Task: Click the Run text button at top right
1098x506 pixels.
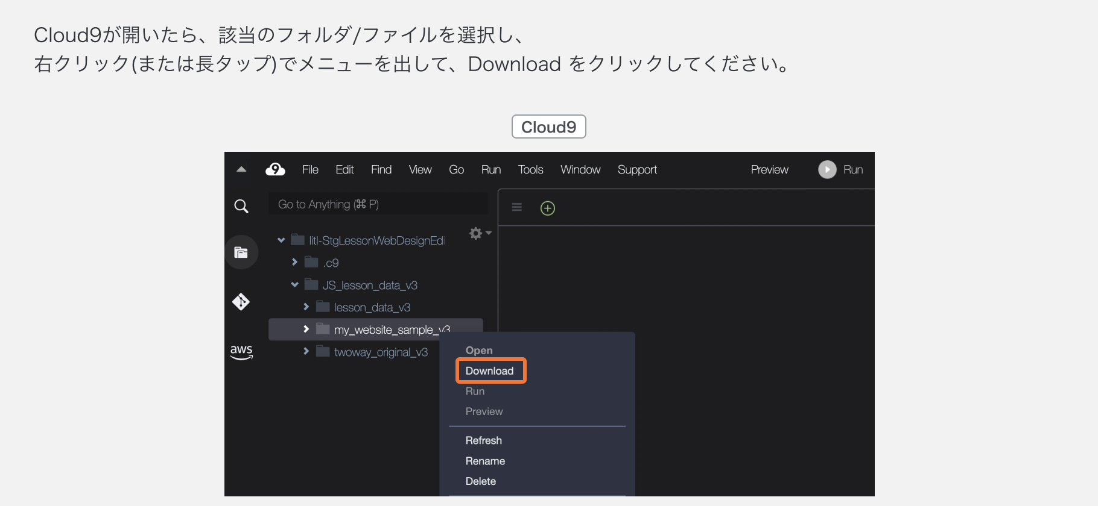Action: [853, 170]
